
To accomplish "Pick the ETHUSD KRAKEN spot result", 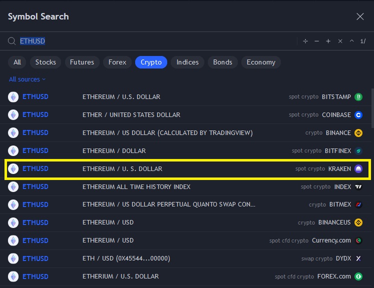I will pos(185,169).
